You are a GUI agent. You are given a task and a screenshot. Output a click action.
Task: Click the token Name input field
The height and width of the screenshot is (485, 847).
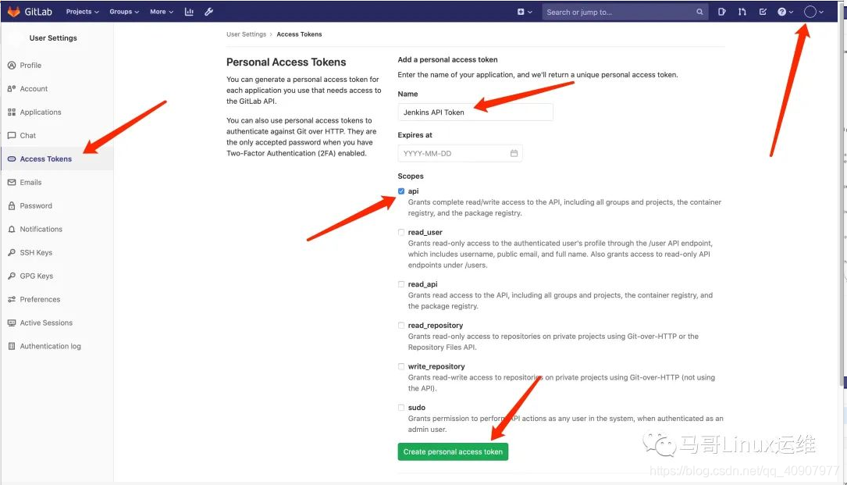click(475, 112)
